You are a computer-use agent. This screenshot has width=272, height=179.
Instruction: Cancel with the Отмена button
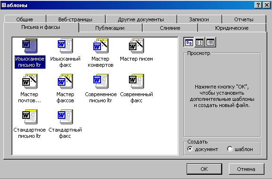tap(246, 169)
